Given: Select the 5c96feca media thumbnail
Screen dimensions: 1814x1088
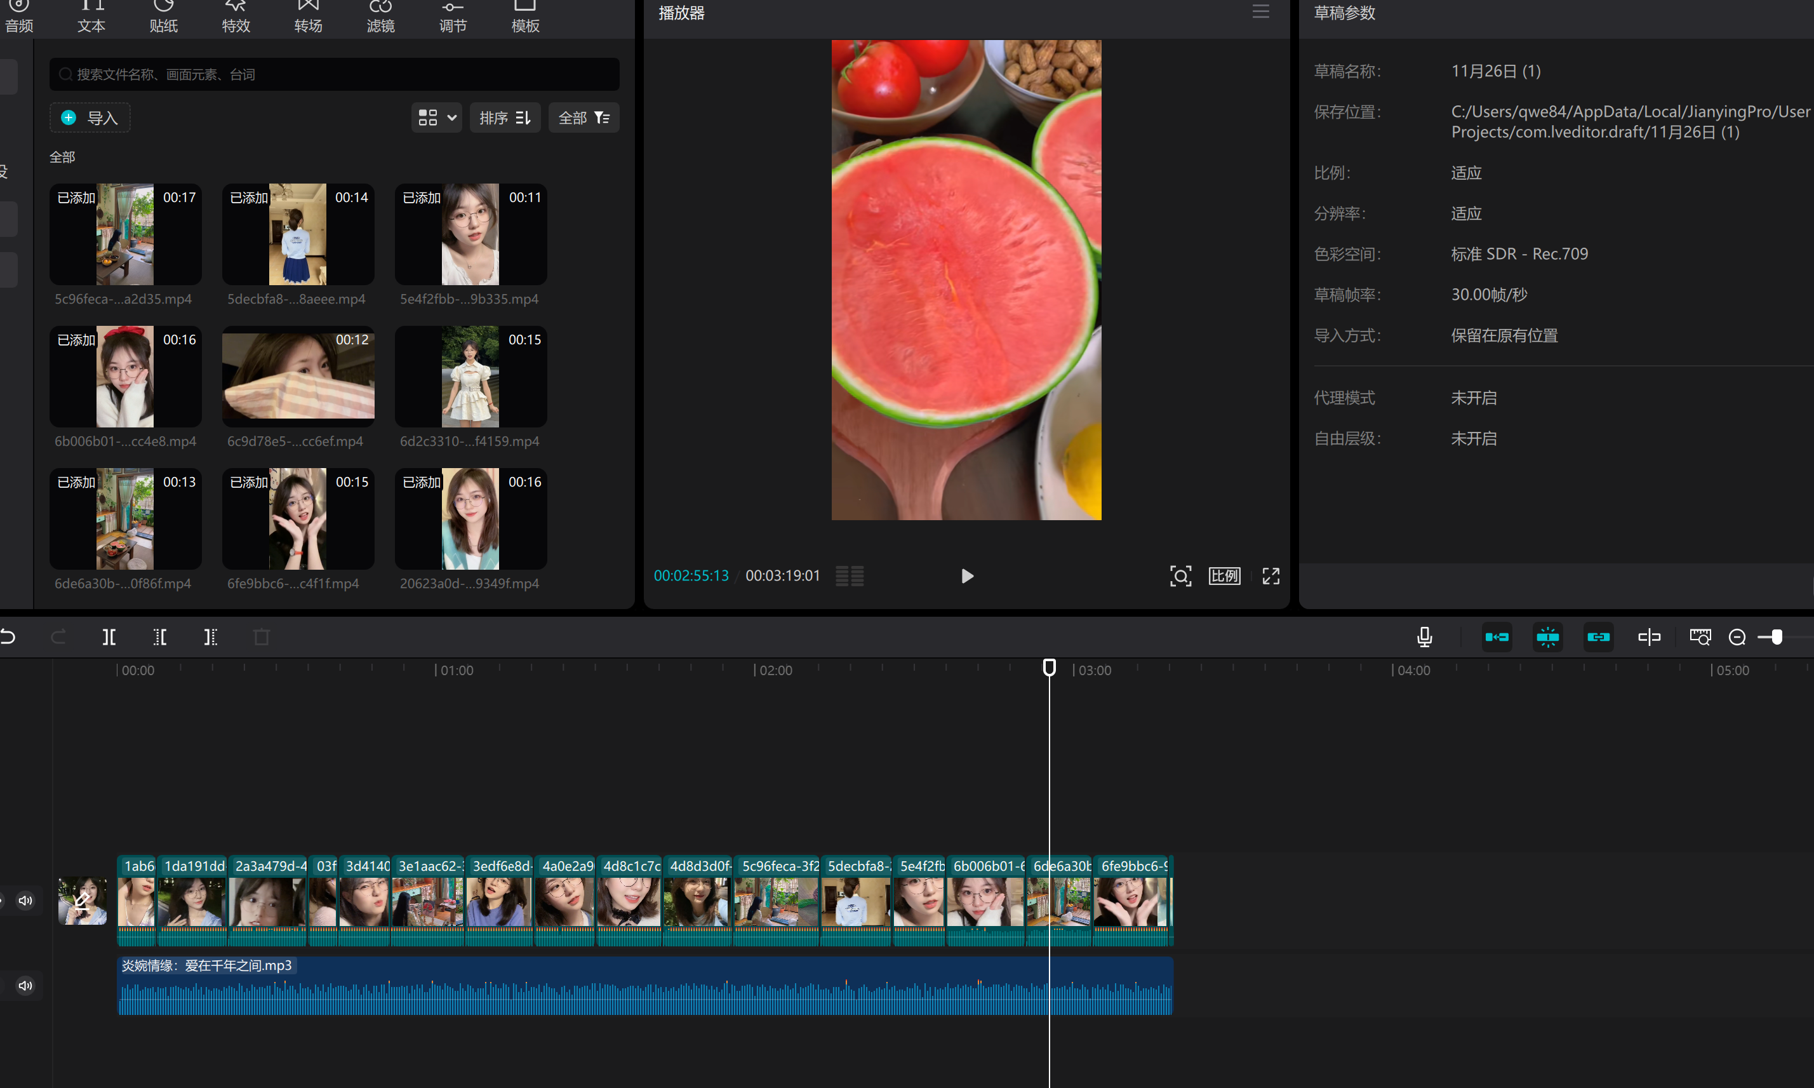Looking at the screenshot, I should (x=125, y=234).
